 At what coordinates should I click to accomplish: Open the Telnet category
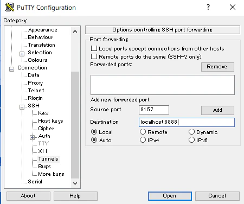coord(36,91)
